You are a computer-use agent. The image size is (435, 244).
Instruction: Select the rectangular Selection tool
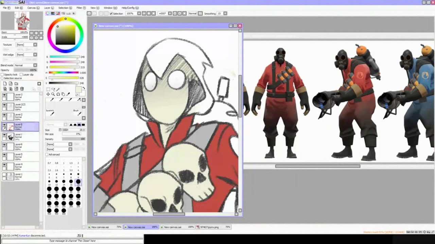coord(48,89)
